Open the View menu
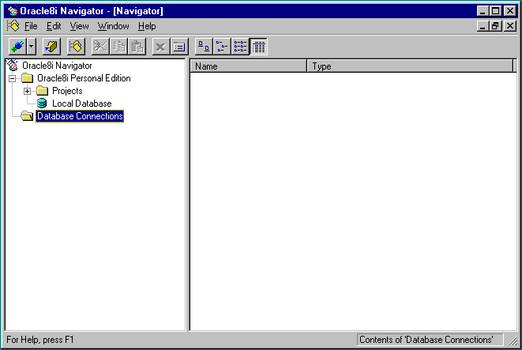The image size is (522, 350). pos(79,26)
